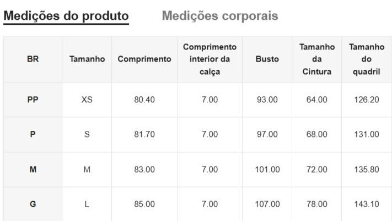Click the XS size cell
This screenshot has width=392, height=221.
coord(87,100)
